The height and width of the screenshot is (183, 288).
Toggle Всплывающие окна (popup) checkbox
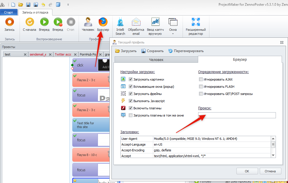[x=130, y=86]
